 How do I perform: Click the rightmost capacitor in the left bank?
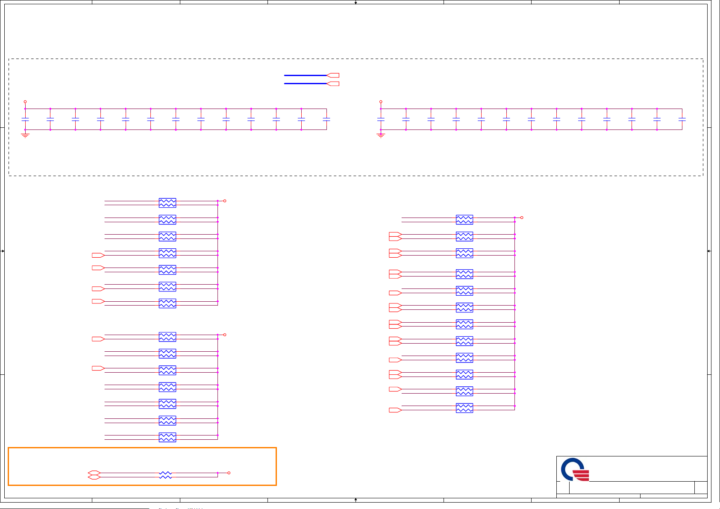[x=326, y=119]
